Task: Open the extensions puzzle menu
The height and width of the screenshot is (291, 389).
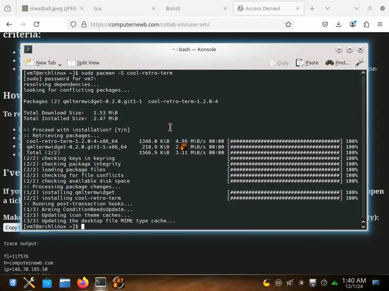Action: (x=366, y=24)
